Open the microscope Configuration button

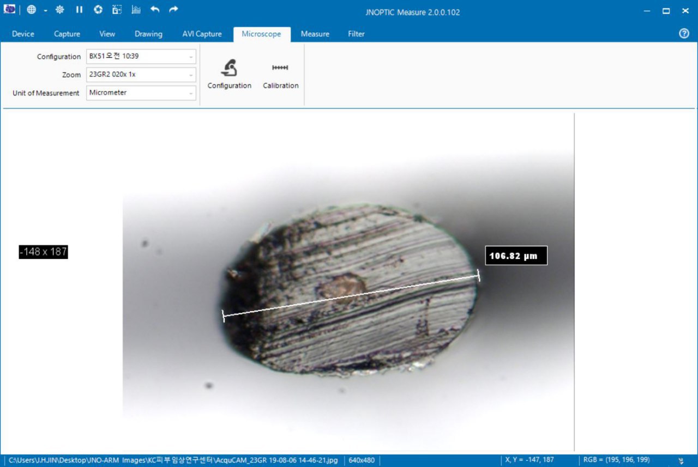pyautogui.click(x=229, y=74)
